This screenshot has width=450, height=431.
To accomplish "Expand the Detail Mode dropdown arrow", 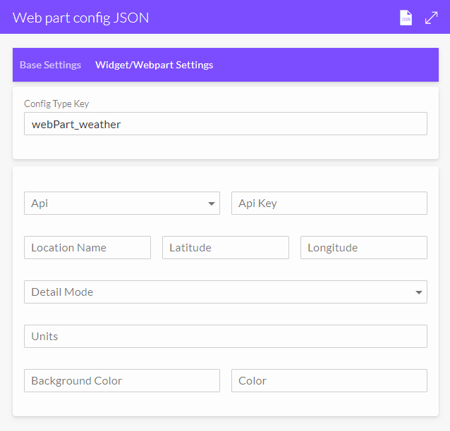I will click(419, 292).
